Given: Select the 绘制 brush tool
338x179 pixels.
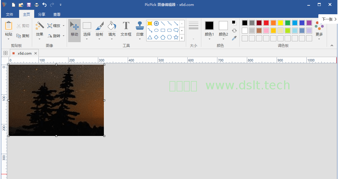Looking at the screenshot, I should coord(99,26).
